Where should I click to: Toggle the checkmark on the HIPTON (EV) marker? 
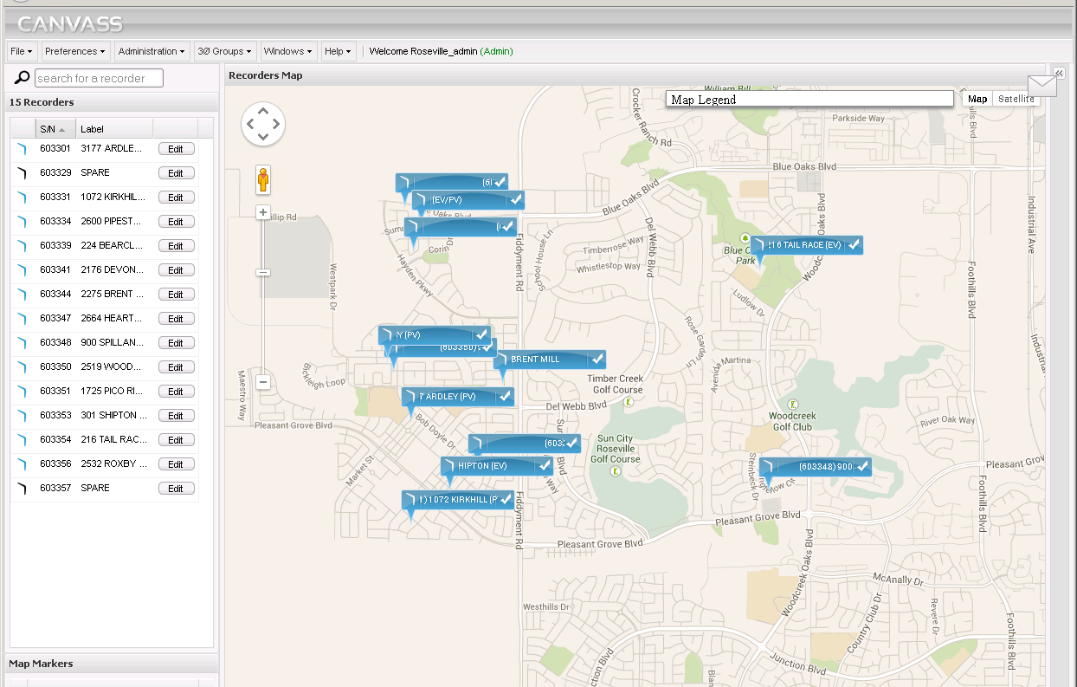coord(545,465)
